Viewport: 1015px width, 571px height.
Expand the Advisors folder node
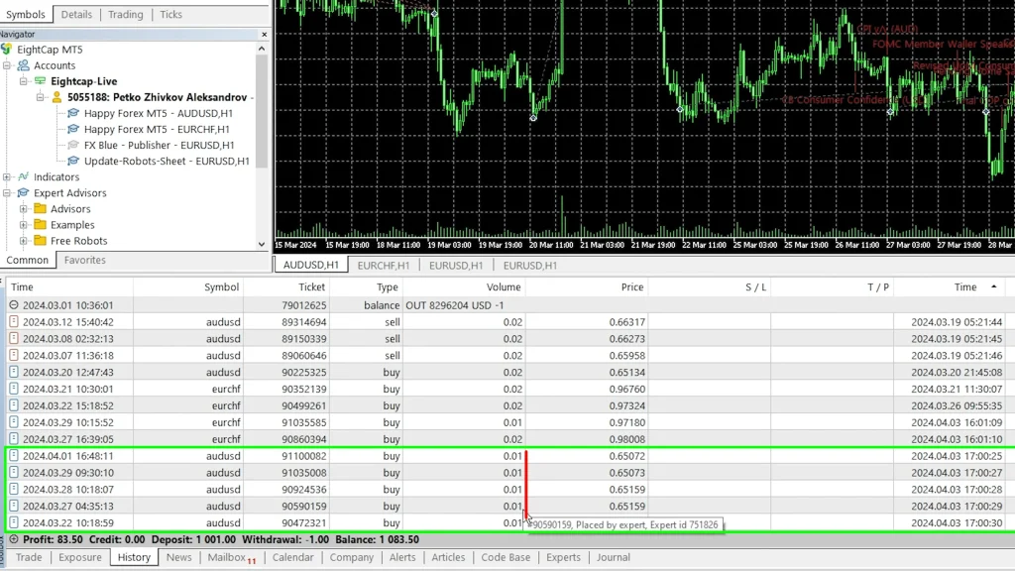24,209
